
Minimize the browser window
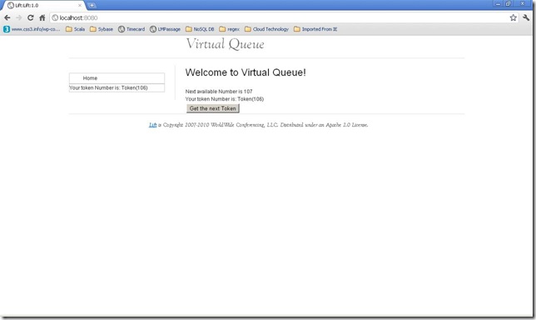[x=498, y=4]
